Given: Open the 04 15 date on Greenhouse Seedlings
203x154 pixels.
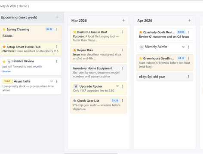Looking at the screenshot, I should click(181, 58).
